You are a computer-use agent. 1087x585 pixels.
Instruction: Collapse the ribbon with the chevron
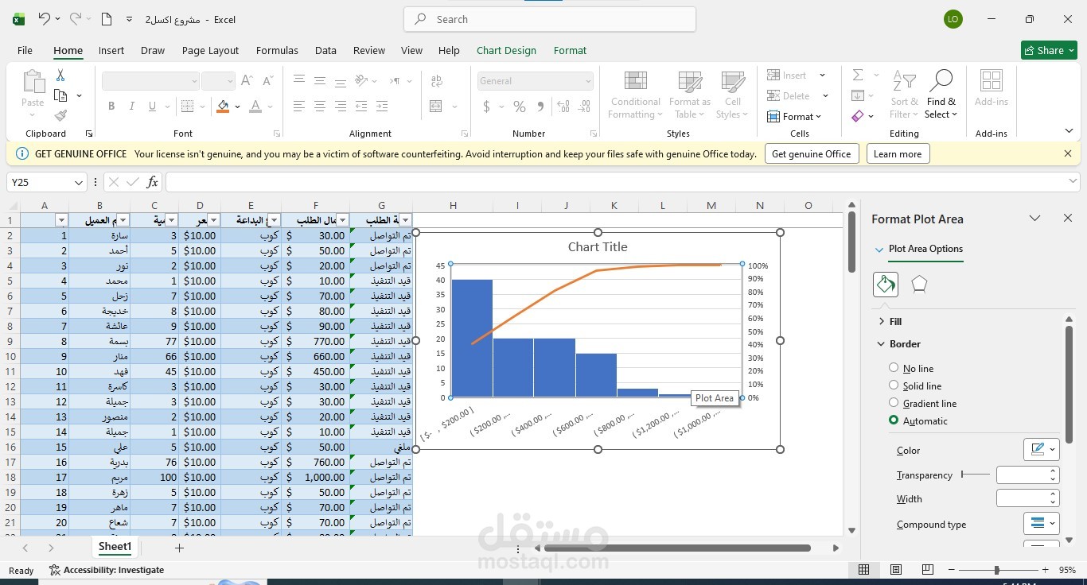coord(1069,131)
